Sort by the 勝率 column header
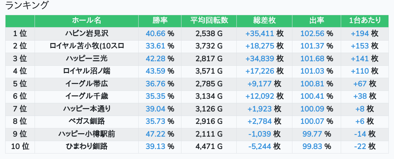 point(160,21)
